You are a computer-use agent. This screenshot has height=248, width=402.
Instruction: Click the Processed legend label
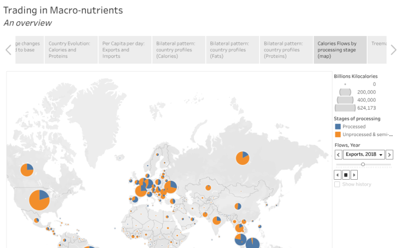pyautogui.click(x=354, y=126)
